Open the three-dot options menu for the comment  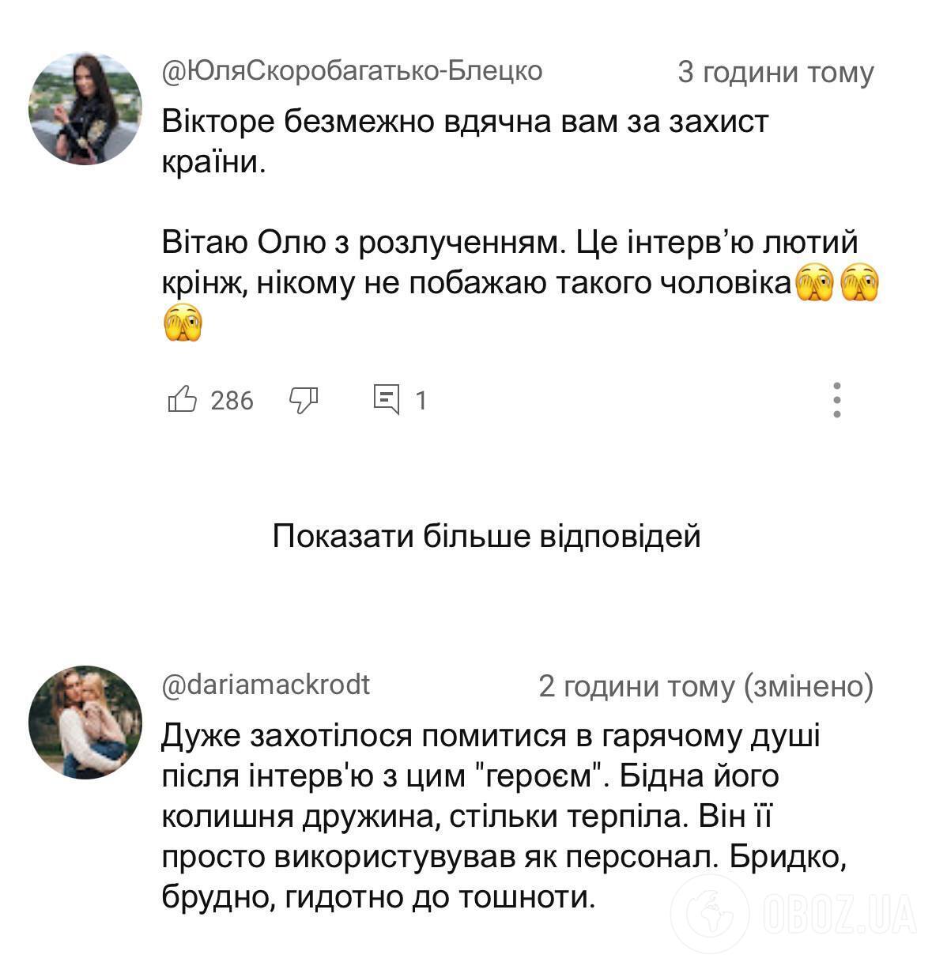(x=838, y=399)
